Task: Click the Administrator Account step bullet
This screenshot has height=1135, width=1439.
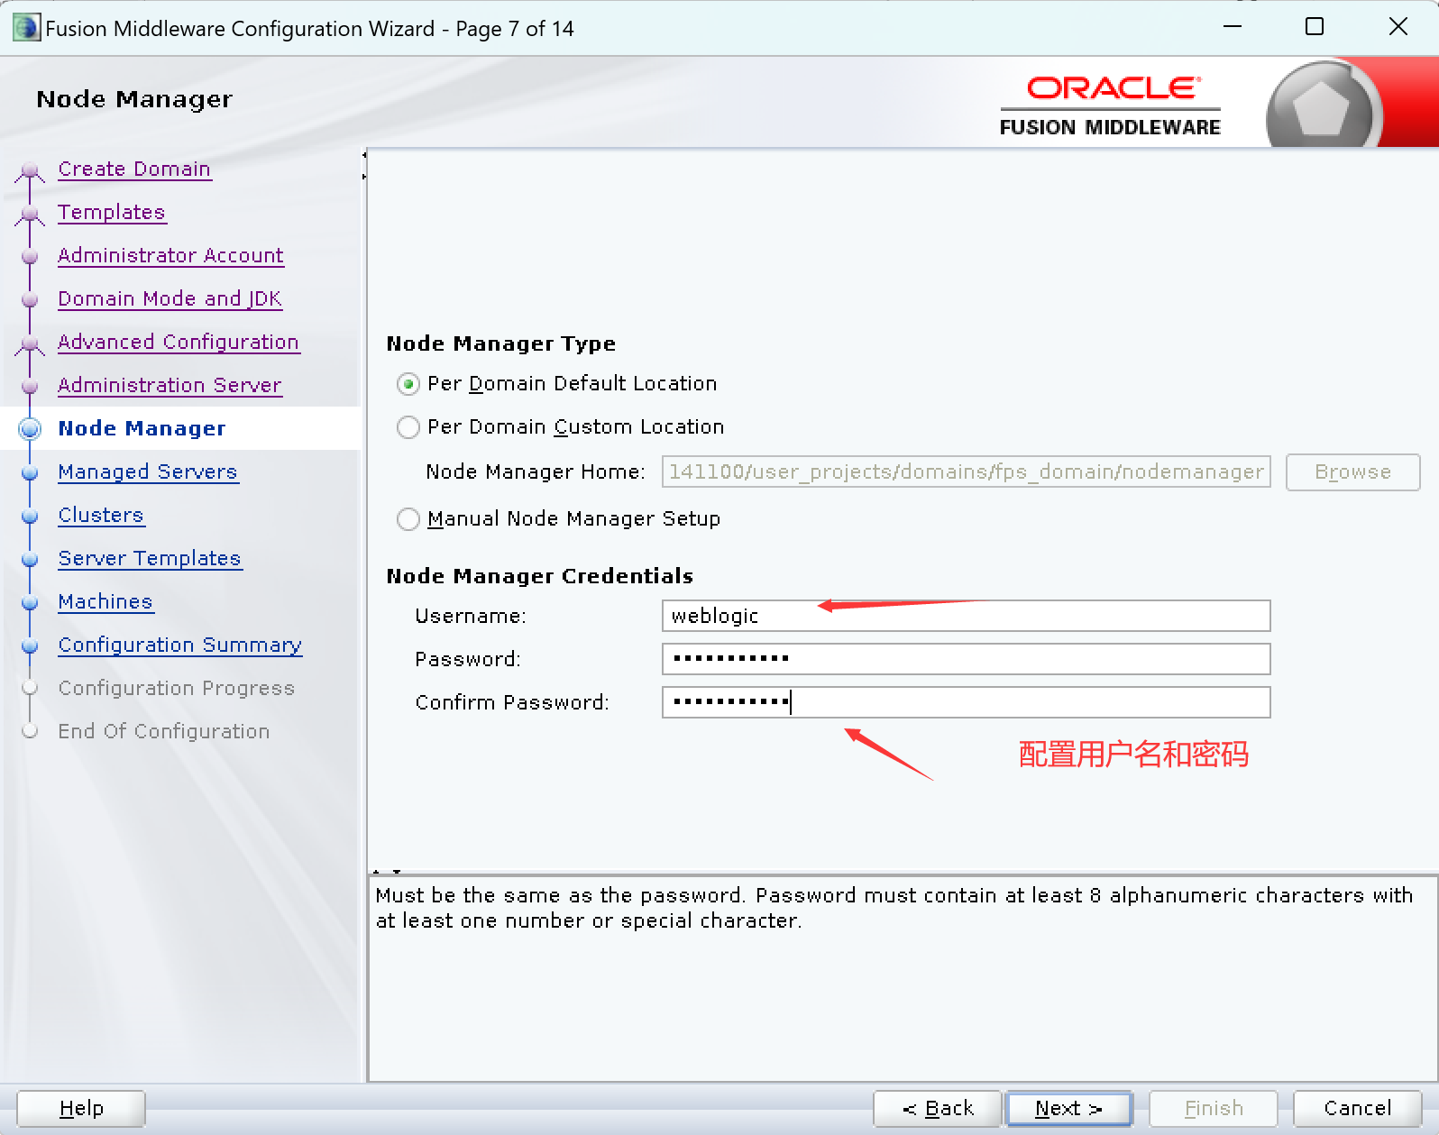Action: tap(30, 256)
